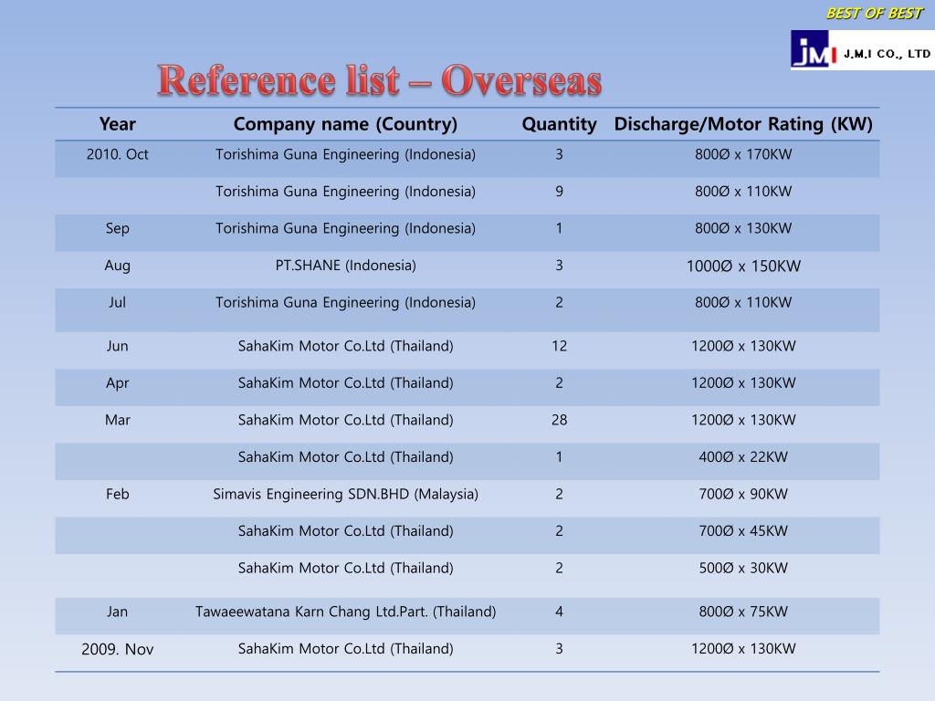Click the 'Quantity' column header
The height and width of the screenshot is (701, 935).
[x=560, y=124]
